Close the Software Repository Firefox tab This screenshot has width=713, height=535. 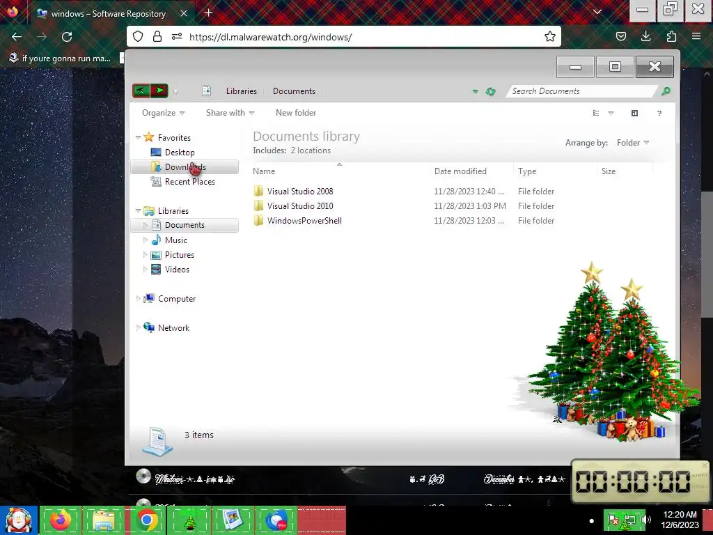click(x=184, y=14)
